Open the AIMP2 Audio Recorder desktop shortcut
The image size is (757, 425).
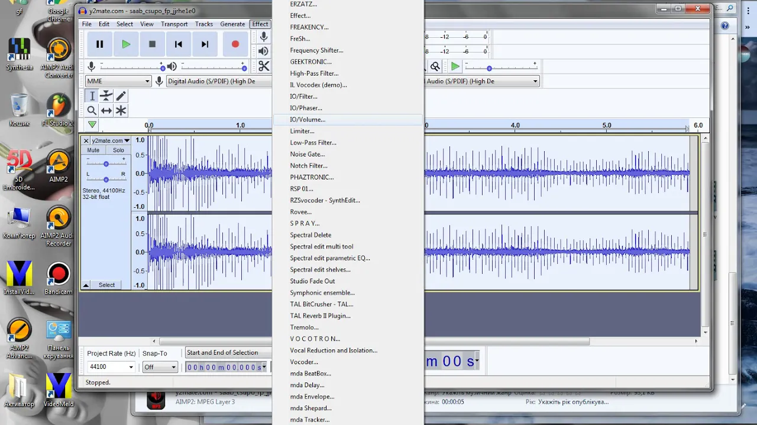pyautogui.click(x=58, y=226)
